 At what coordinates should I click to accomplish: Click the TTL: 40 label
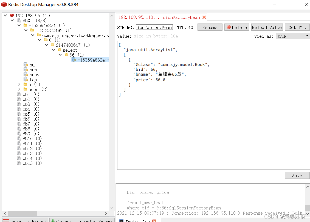tap(185, 27)
